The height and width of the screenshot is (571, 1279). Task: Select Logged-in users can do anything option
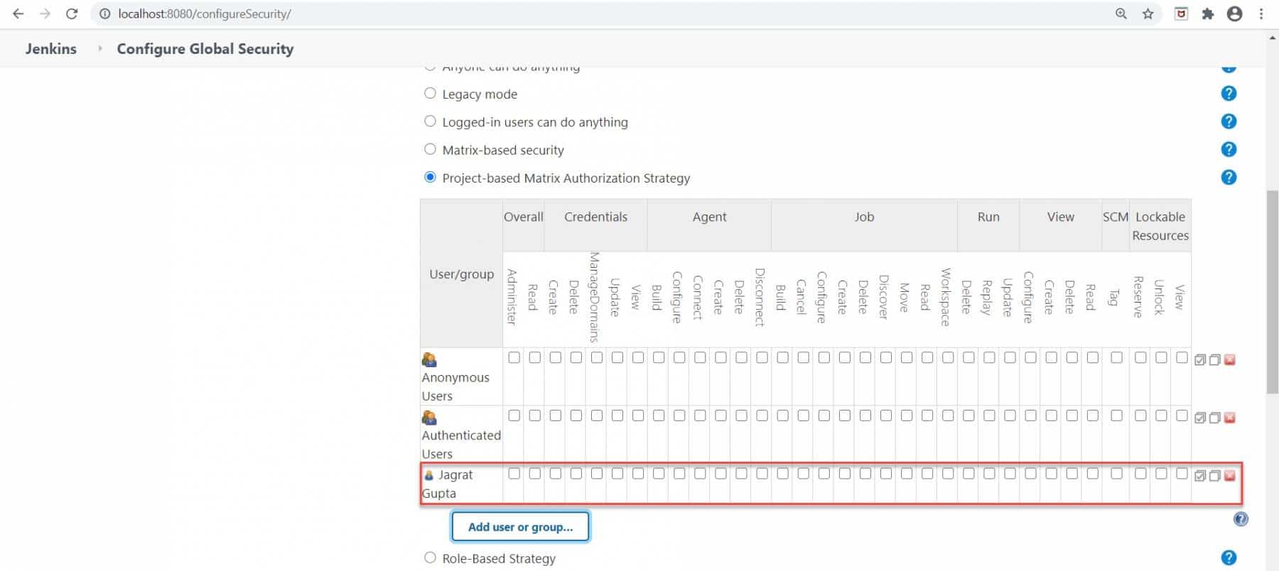pos(430,121)
